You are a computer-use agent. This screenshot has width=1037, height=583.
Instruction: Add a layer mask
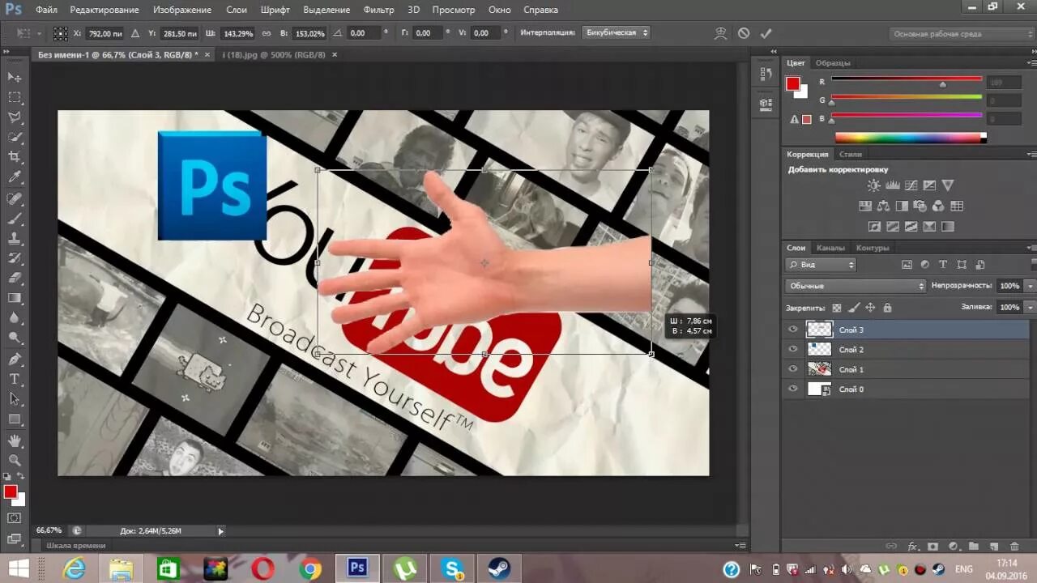[x=932, y=547]
